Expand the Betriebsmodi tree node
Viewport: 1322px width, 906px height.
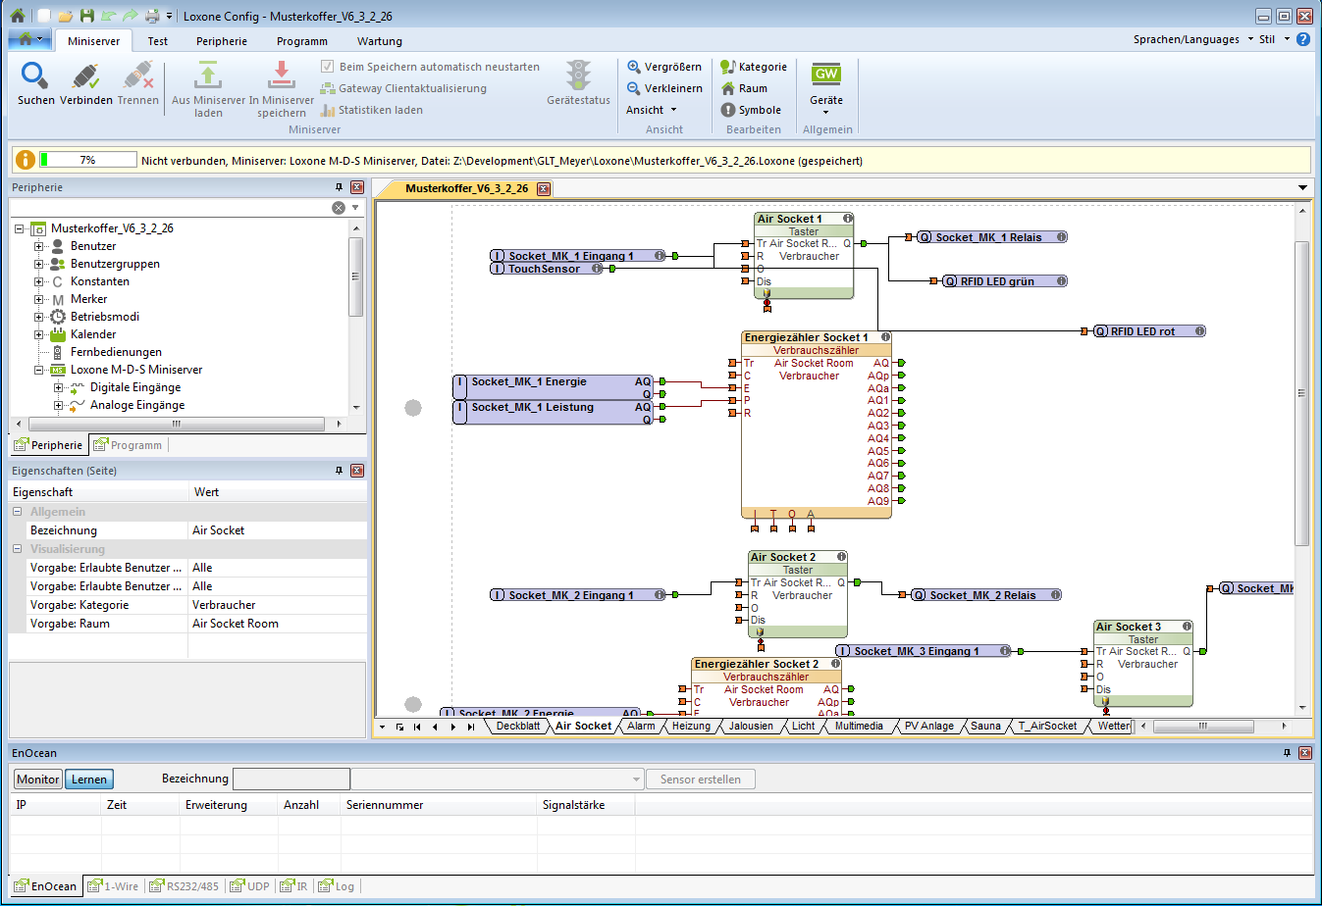39,317
